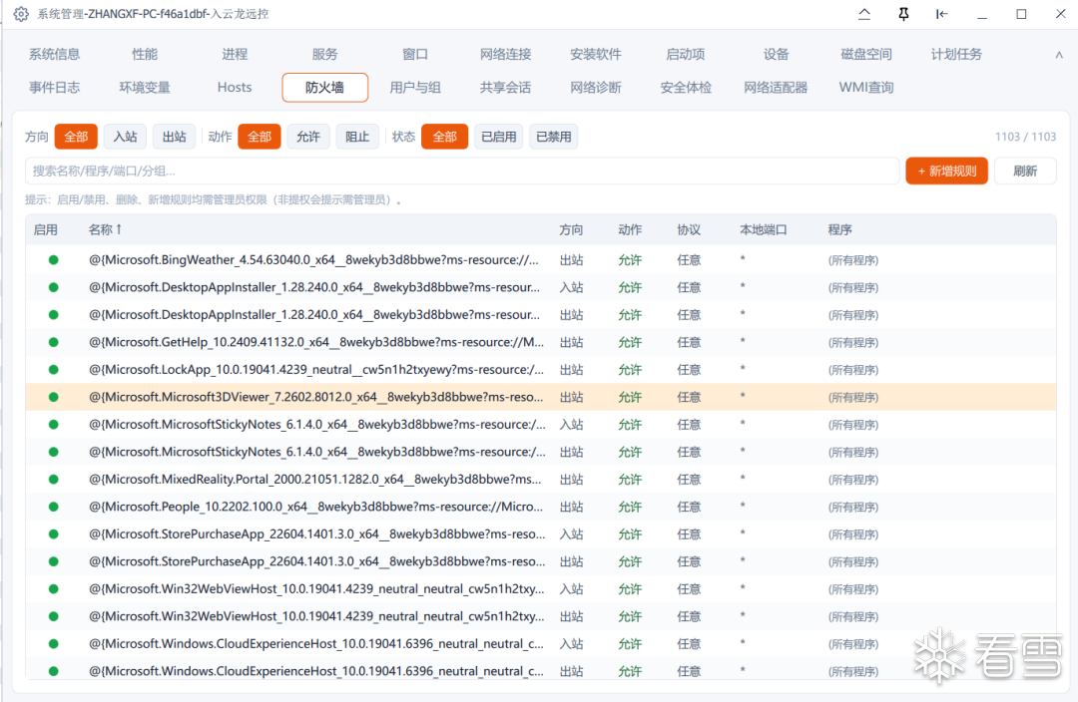Open the 窗口 tab
Screen dimensions: 1078x702
pyautogui.click(x=415, y=54)
